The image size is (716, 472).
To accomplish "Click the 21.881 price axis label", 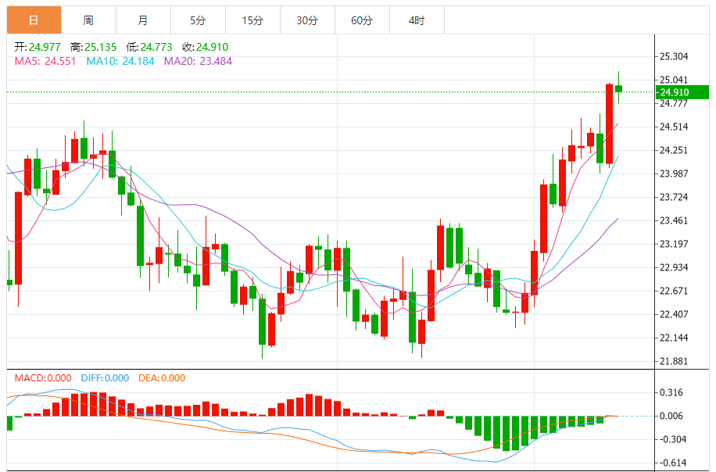I will click(x=674, y=361).
